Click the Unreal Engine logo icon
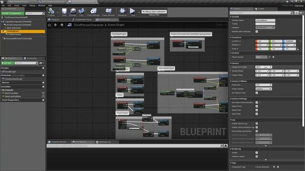The image size is (305, 171). (x=2, y=2)
